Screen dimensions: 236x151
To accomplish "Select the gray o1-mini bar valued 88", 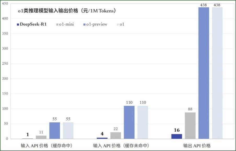I will tap(190, 126).
